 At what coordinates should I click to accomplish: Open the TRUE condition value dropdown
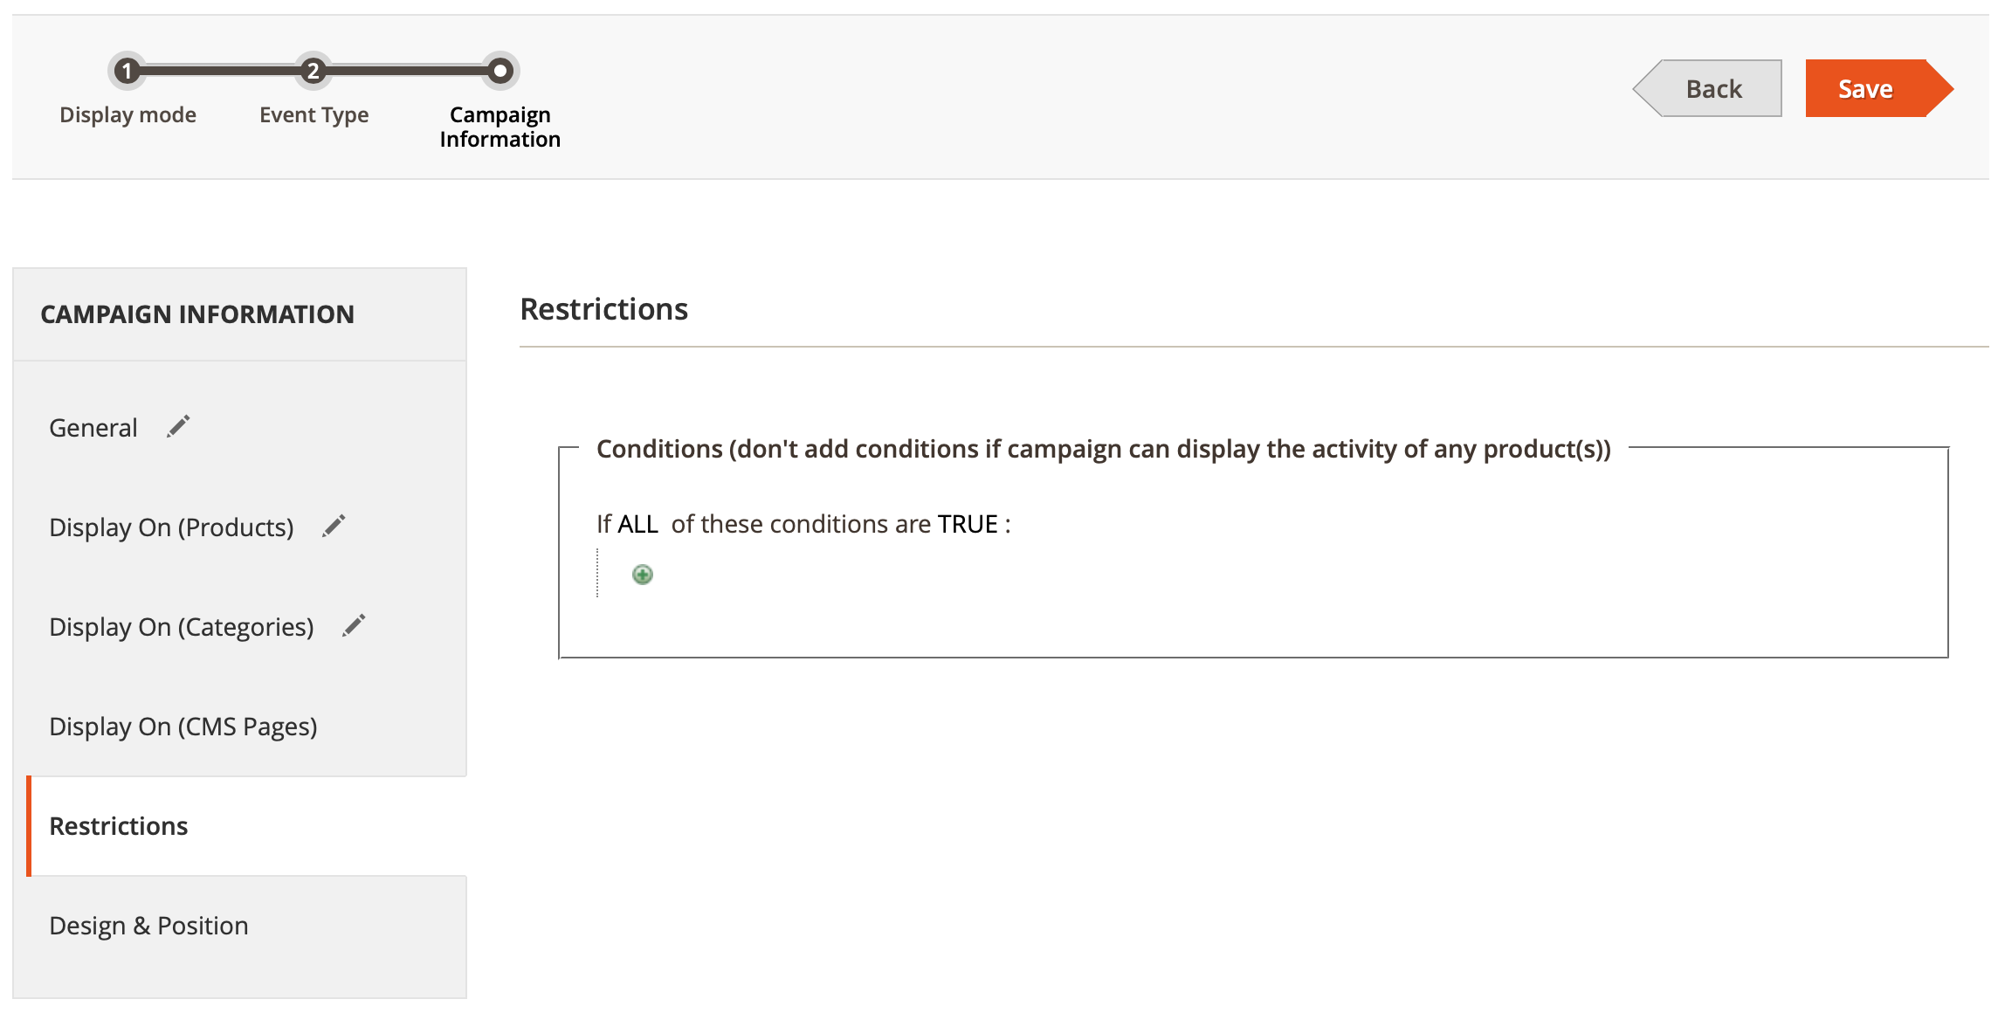pyautogui.click(x=968, y=524)
